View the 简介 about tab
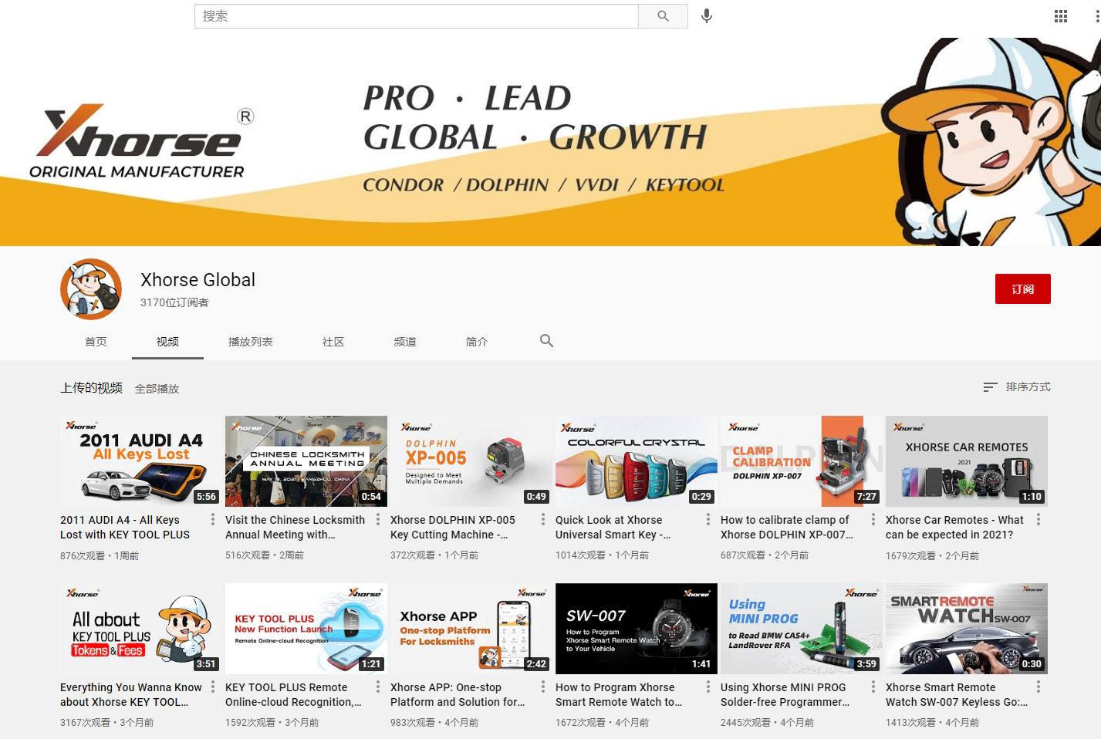Viewport: 1101px width, 739px height. pos(477,342)
